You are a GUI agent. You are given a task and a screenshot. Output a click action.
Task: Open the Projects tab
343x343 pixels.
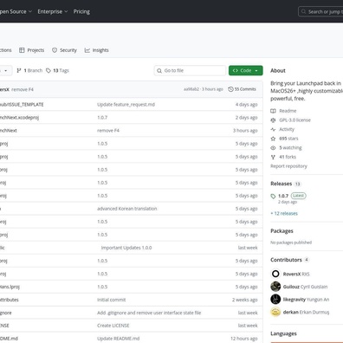click(32, 50)
